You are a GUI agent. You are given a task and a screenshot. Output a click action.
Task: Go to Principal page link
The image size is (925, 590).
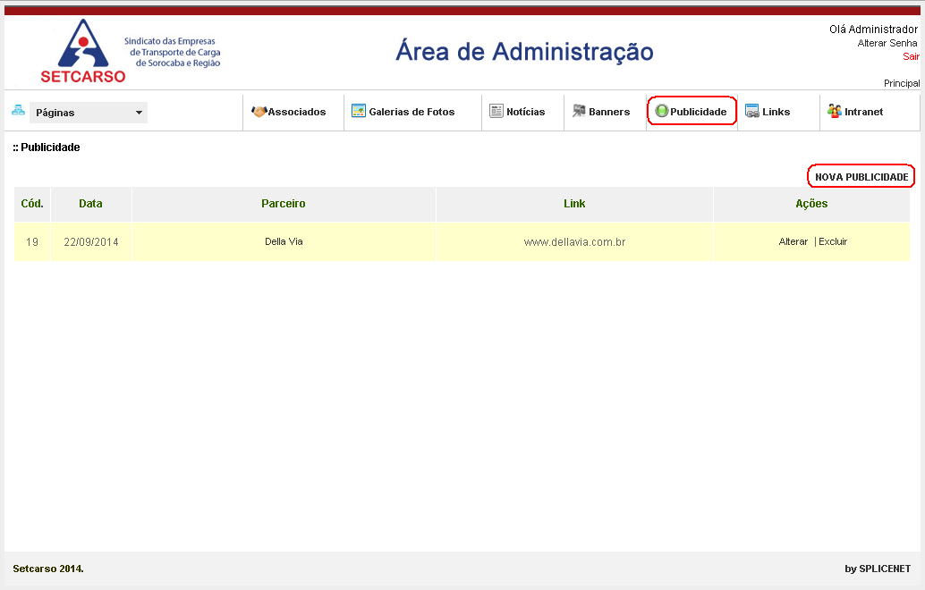902,84
